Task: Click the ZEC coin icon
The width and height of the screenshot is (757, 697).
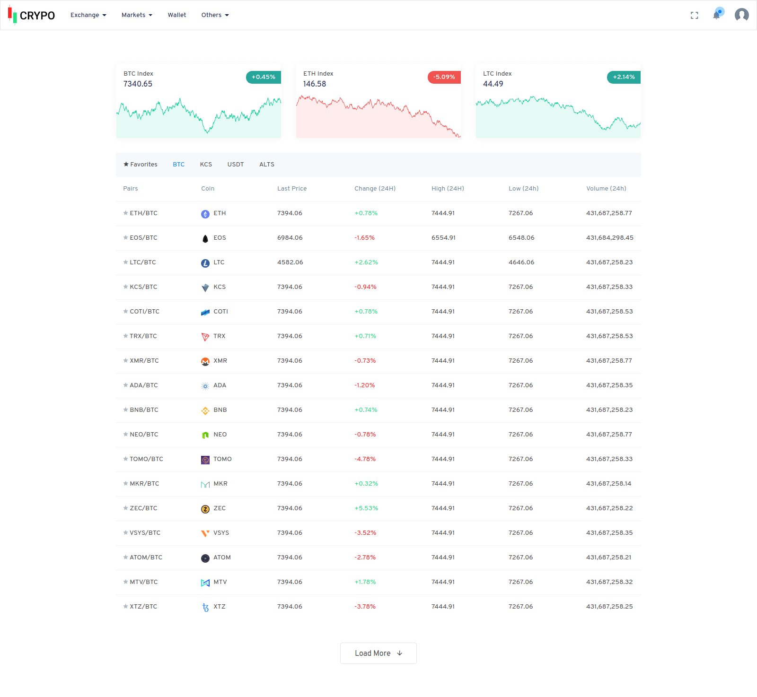Action: pyautogui.click(x=205, y=509)
